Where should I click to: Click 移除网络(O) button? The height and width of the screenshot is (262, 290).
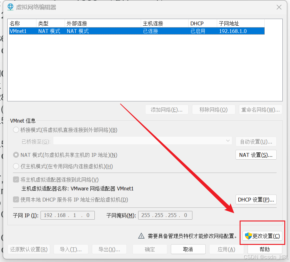coord(214,110)
